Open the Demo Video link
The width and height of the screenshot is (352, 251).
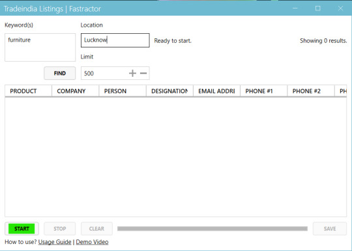pyautogui.click(x=92, y=242)
